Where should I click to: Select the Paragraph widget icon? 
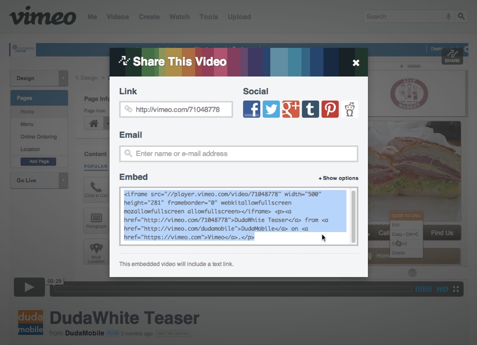(x=96, y=220)
